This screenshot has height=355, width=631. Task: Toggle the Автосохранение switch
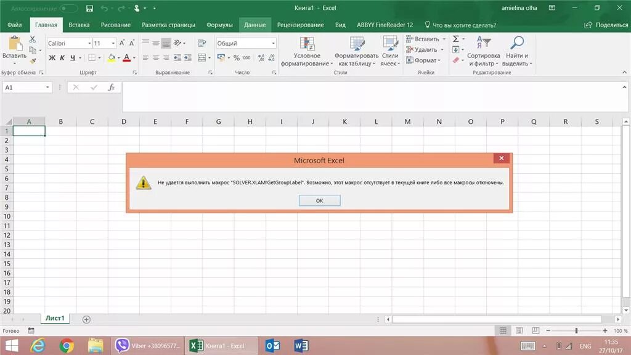(x=68, y=8)
